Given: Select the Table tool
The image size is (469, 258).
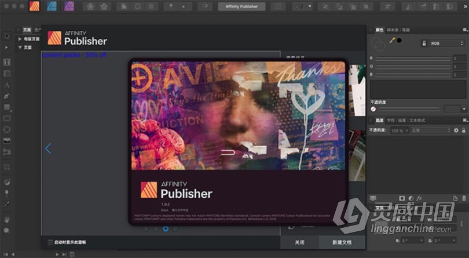Looking at the screenshot, I should point(7,74).
